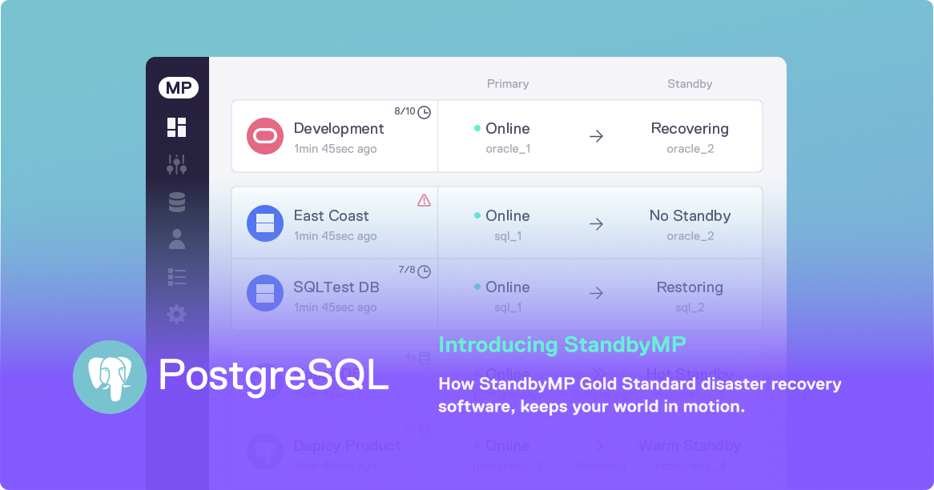Click the SQL Server icon for East Coast
The width and height of the screenshot is (934, 490).
264,223
